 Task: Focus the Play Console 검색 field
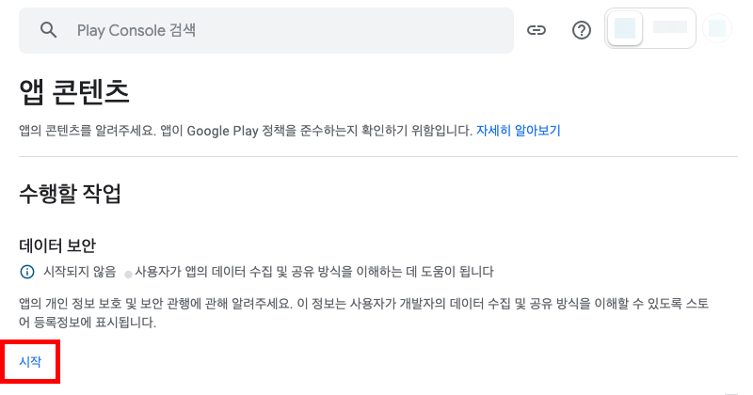pos(282,30)
